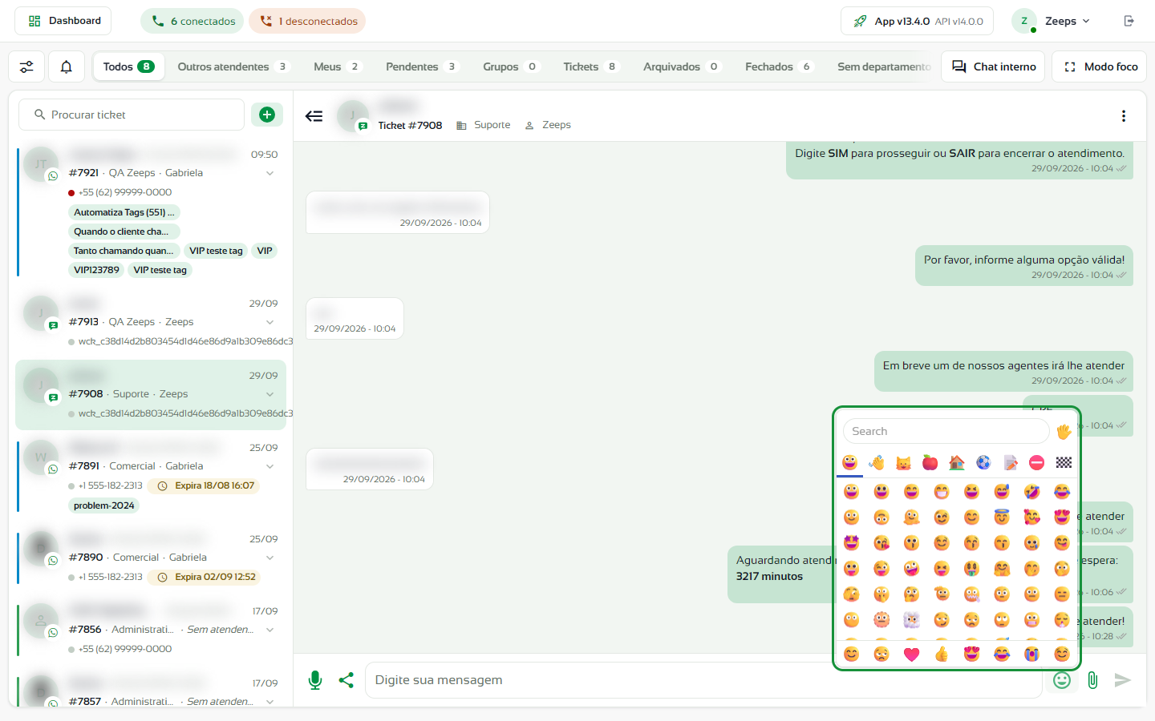Expand ticket #7891 chevron

(269, 466)
